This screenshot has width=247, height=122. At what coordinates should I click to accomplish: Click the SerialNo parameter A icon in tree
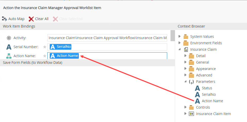point(197,95)
